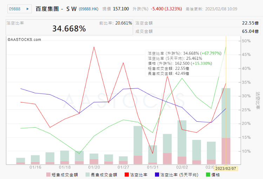Click the 01/31 date label on axis
The height and width of the screenshot is (179, 263).
(x=153, y=167)
